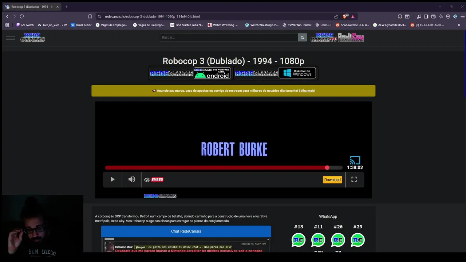466x262 pixels.
Task: Open the ChatGPT bookmark
Action: tap(324, 25)
